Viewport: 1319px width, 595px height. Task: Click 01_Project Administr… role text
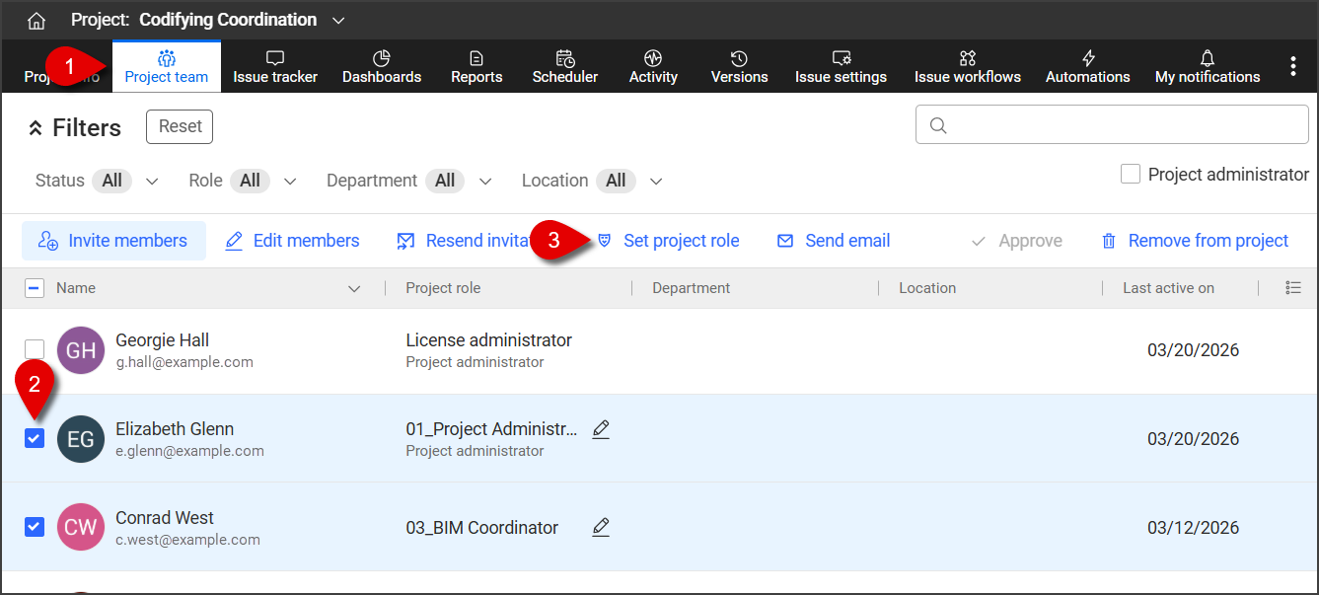pos(492,429)
